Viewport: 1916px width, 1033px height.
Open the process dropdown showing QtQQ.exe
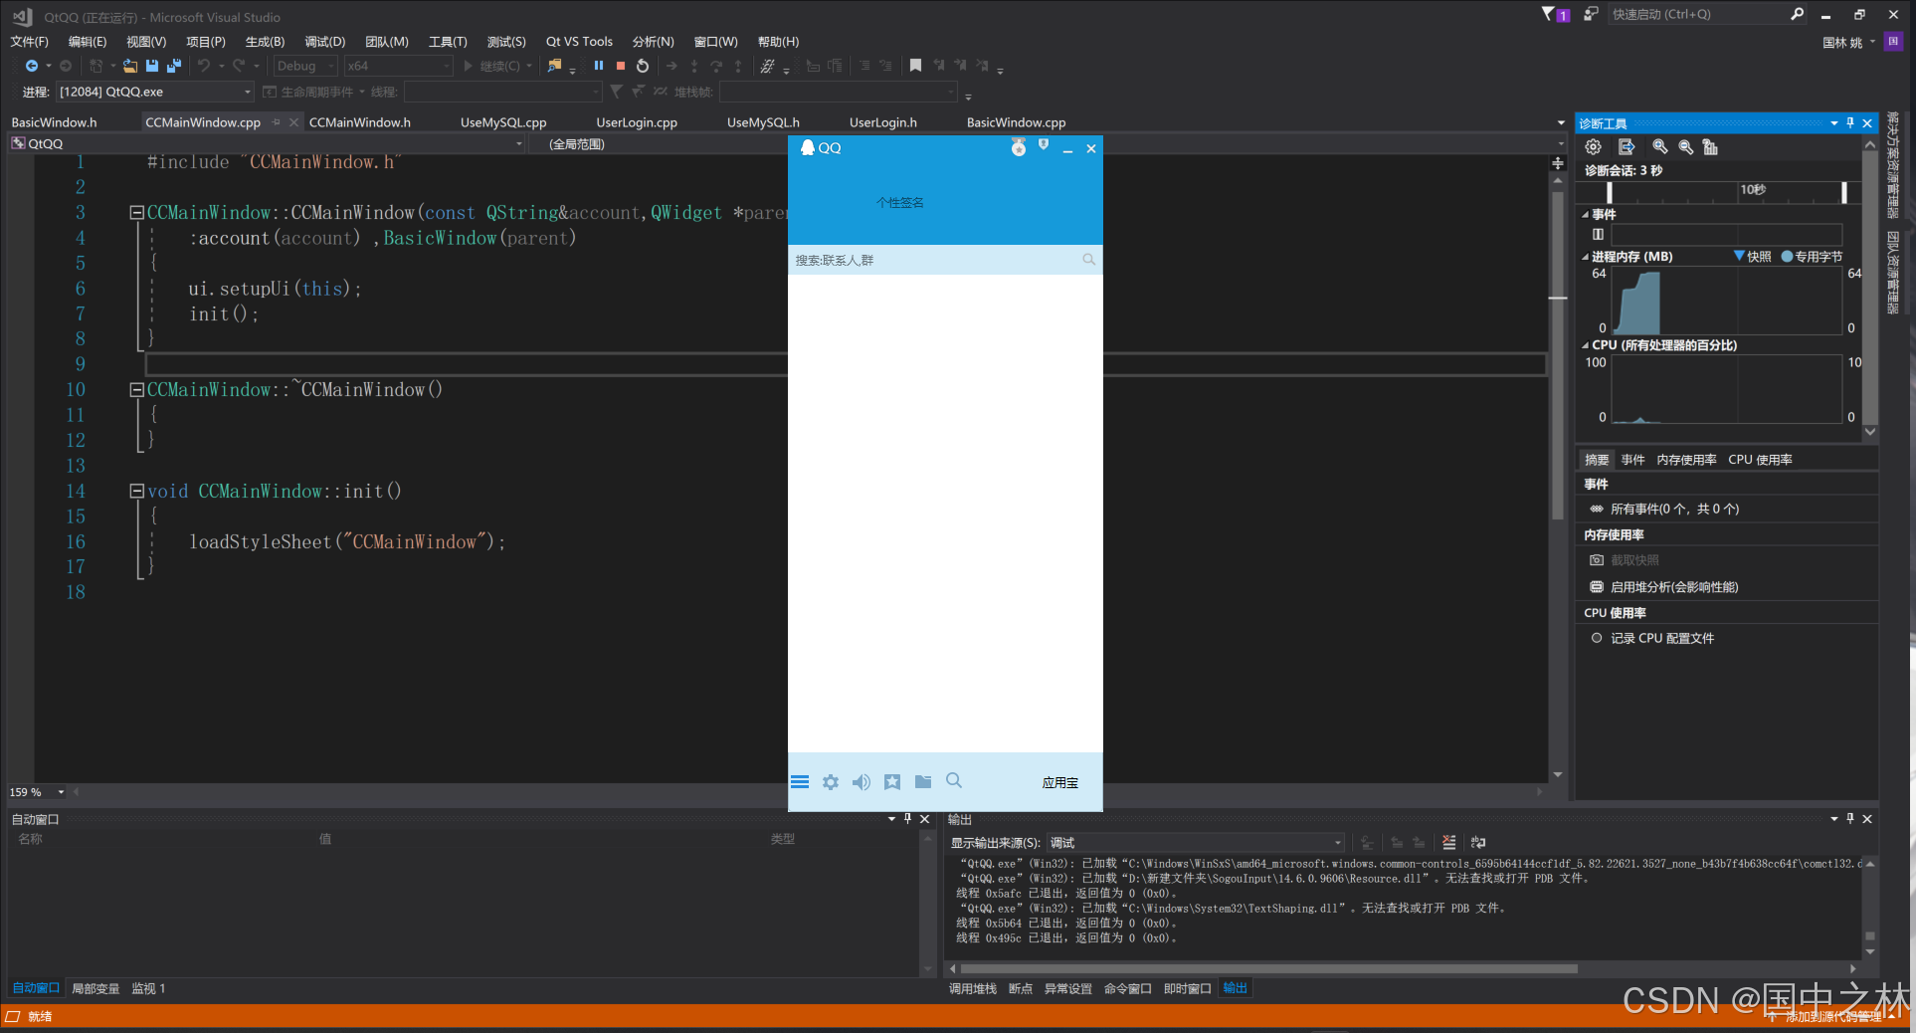155,92
